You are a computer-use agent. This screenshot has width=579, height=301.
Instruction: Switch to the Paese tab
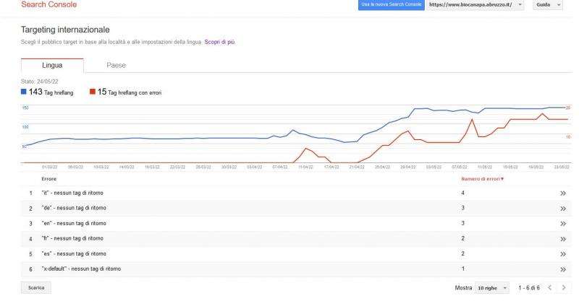click(116, 65)
